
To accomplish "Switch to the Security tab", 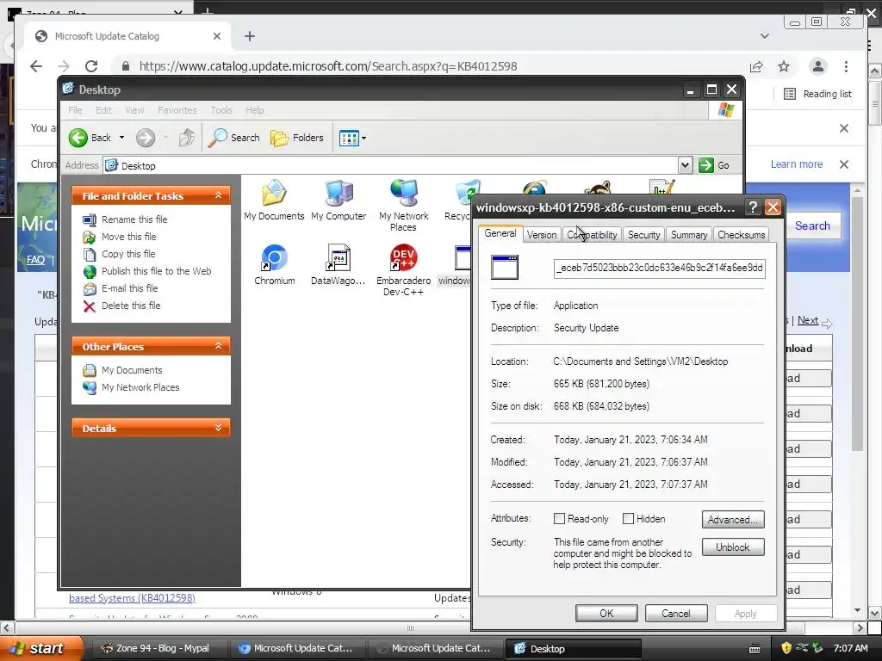I will pos(643,235).
